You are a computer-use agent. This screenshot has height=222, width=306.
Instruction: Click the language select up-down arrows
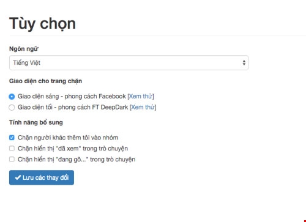(x=244, y=62)
